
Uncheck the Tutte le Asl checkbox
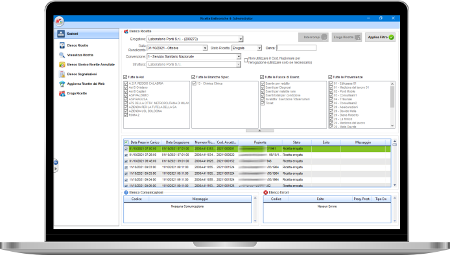[x=125, y=77]
